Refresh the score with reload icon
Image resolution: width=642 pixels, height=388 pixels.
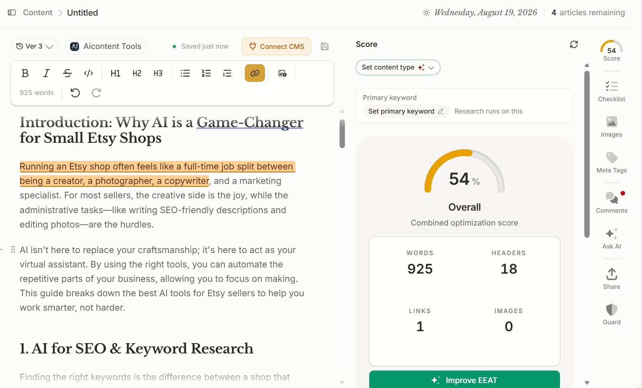[x=574, y=44]
